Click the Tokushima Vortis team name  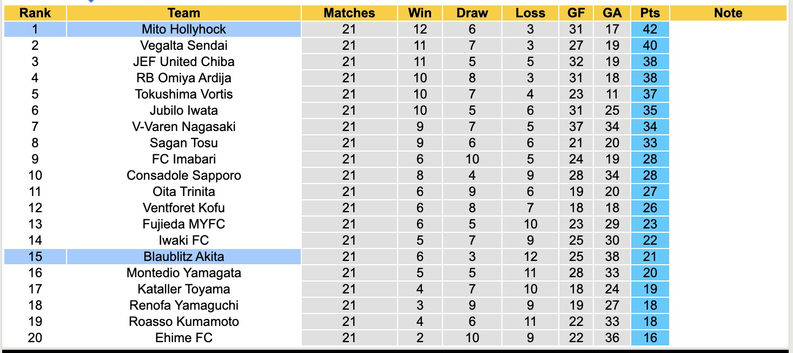click(x=184, y=94)
